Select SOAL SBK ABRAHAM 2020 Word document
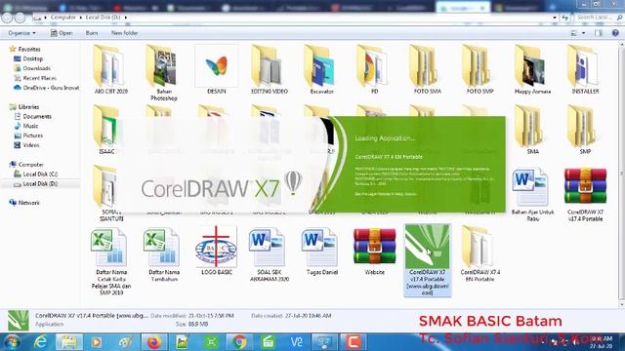The height and width of the screenshot is (351, 625). pos(270,254)
